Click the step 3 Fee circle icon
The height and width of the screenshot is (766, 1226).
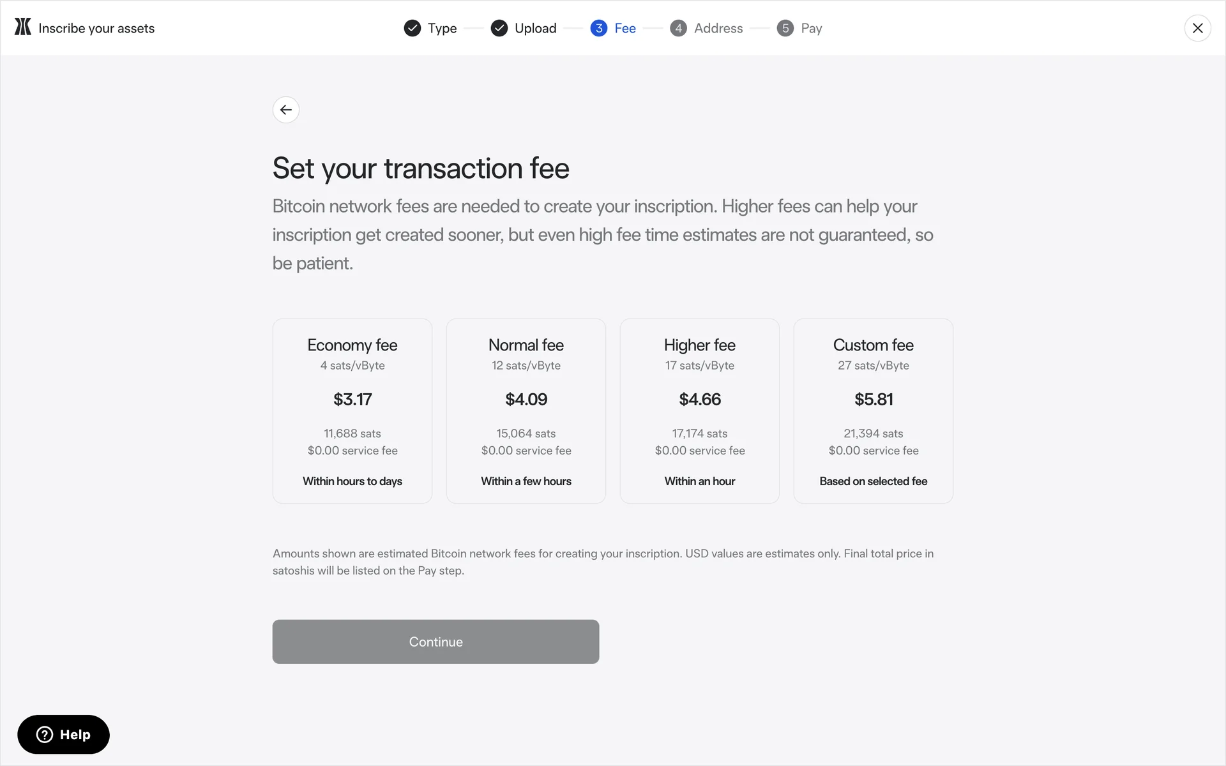point(599,28)
